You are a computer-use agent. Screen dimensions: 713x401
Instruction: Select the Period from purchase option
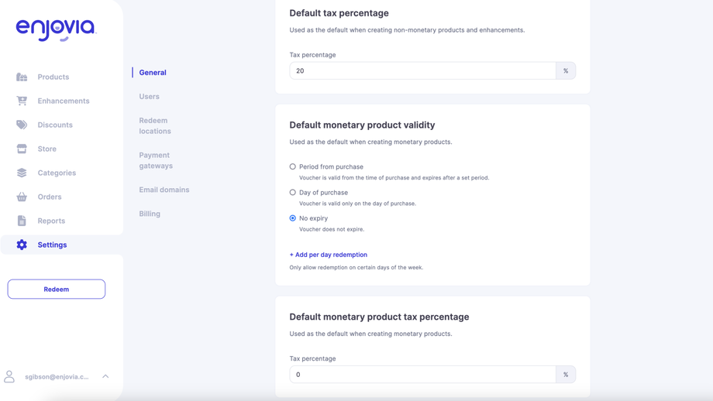(x=293, y=166)
